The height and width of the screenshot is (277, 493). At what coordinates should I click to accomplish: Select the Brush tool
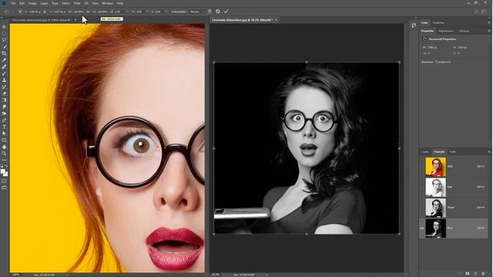(4, 74)
